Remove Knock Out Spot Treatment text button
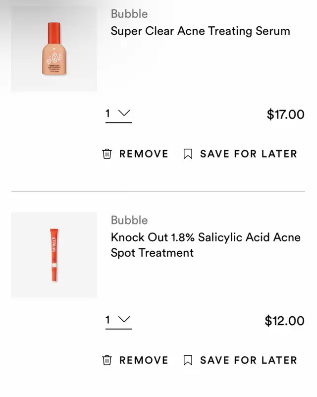 click(x=144, y=360)
